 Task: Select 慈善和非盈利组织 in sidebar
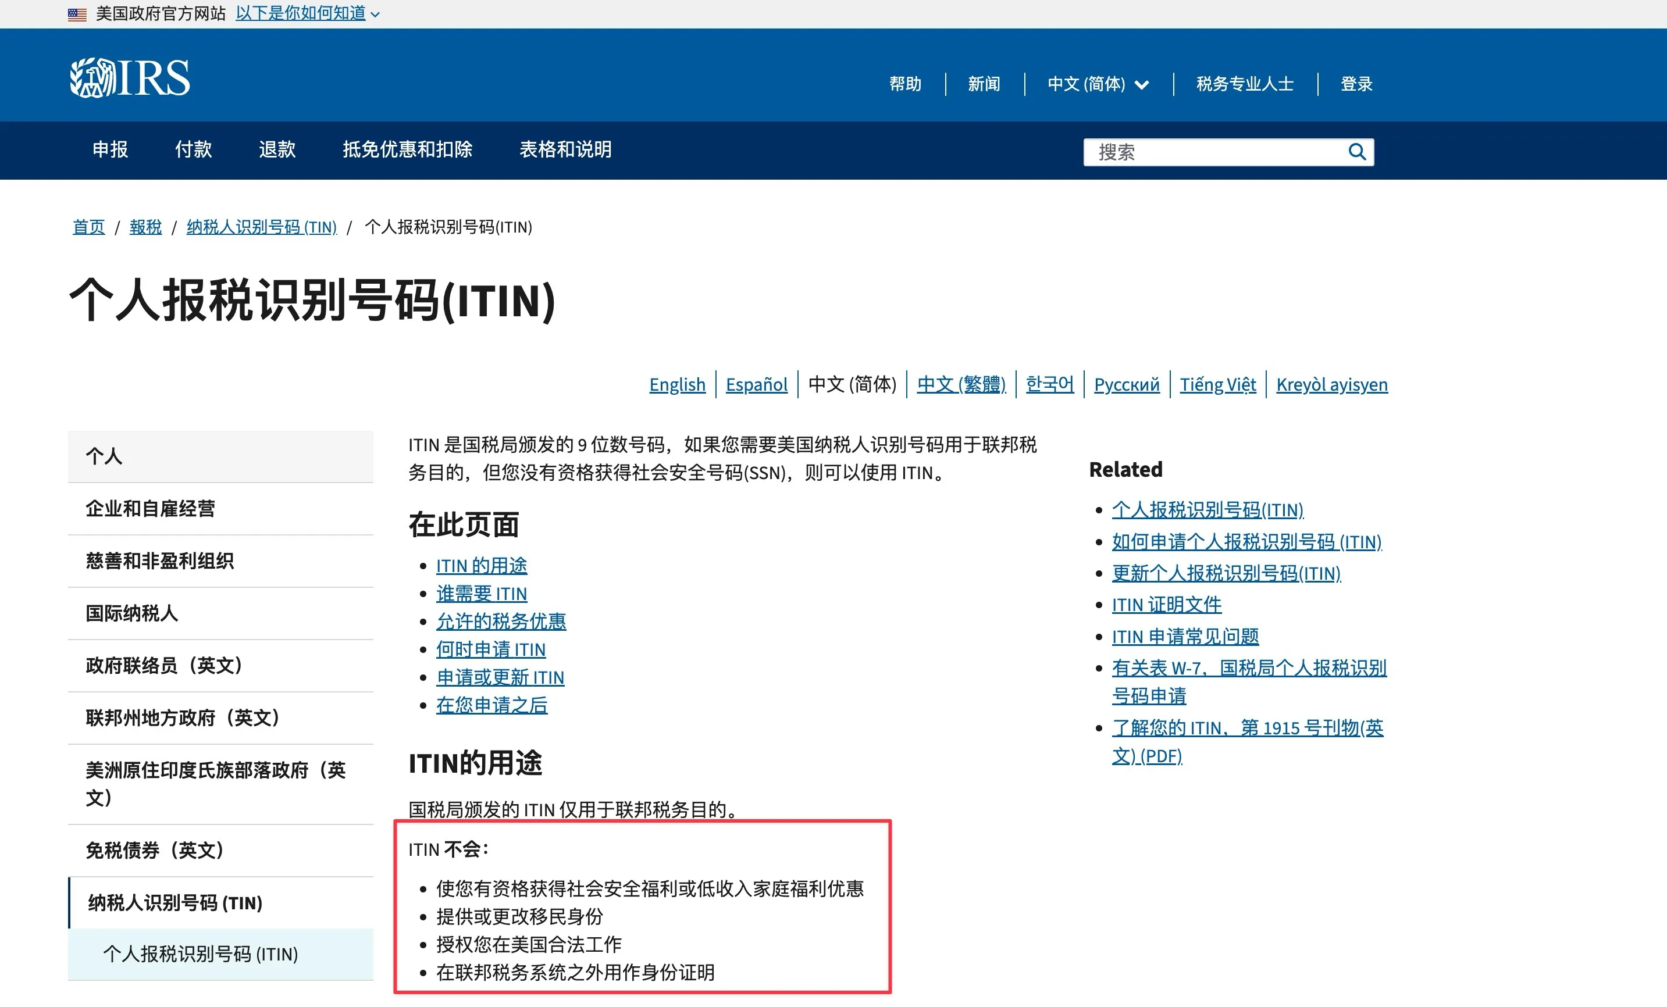pos(220,561)
